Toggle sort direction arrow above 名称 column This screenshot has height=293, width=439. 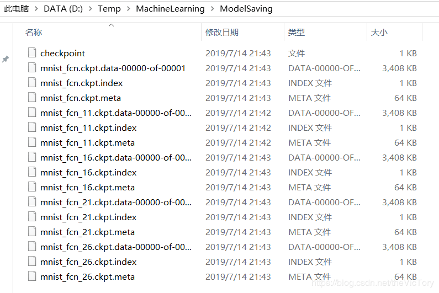pyautogui.click(x=111, y=25)
